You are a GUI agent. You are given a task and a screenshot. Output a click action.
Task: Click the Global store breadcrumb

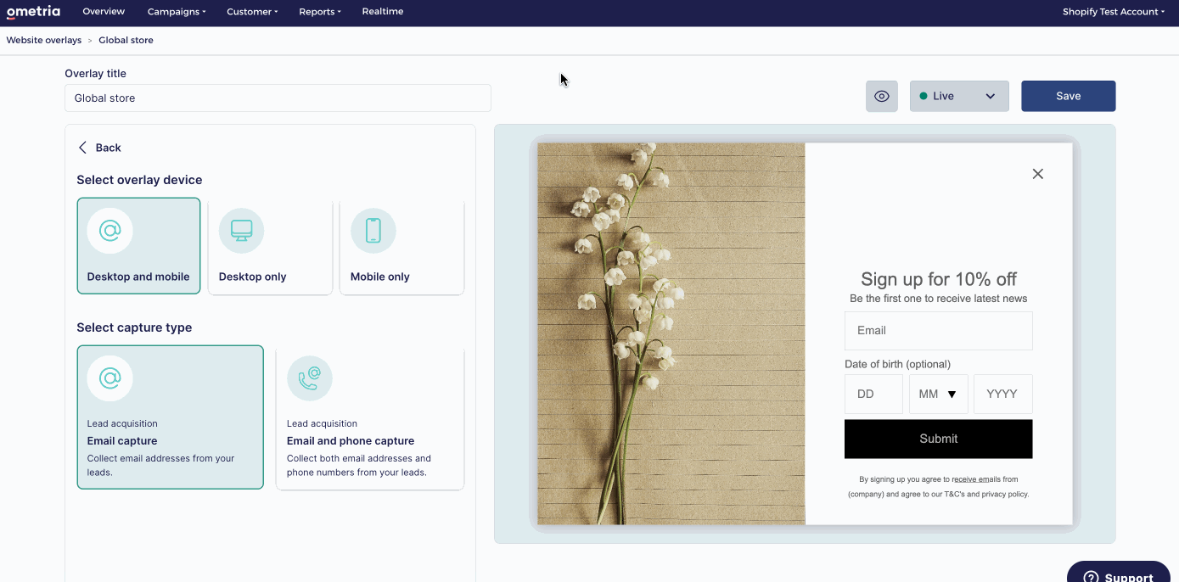pos(126,40)
